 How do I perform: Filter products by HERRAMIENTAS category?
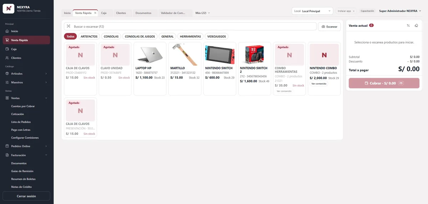[x=191, y=36]
